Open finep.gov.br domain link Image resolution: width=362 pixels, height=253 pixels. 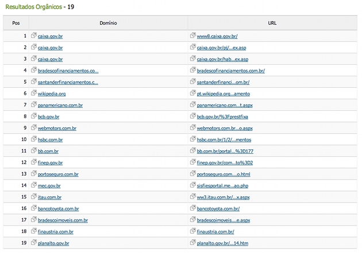[x=51, y=163]
